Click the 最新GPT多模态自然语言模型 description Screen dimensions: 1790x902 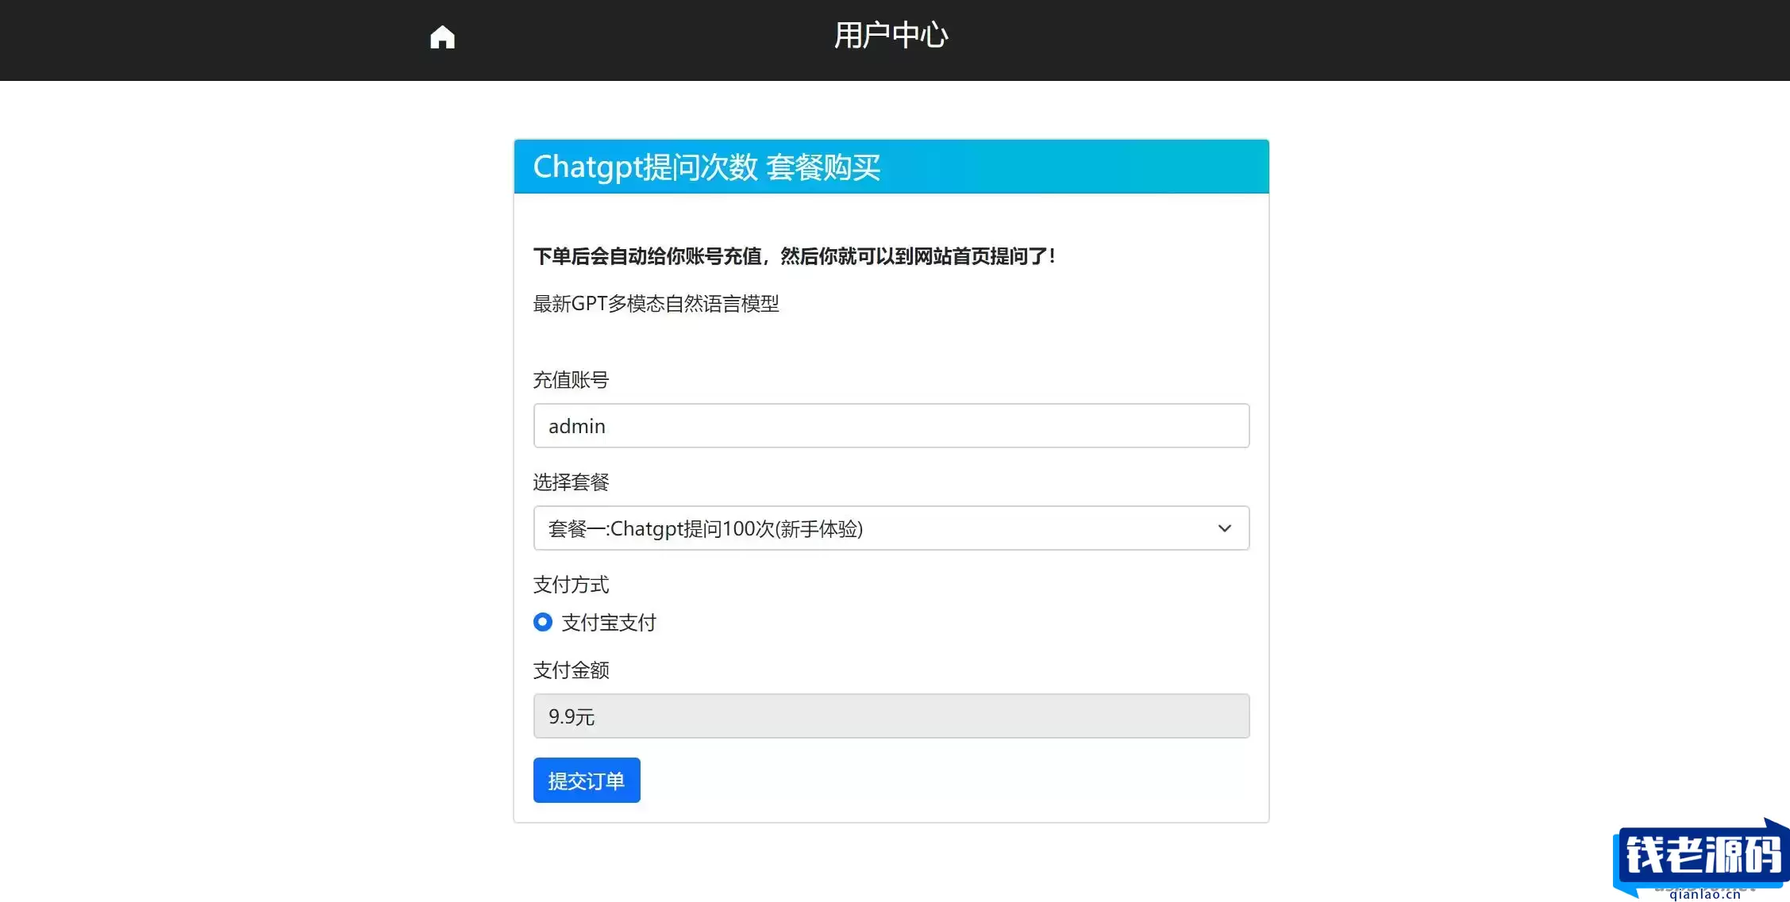656,304
